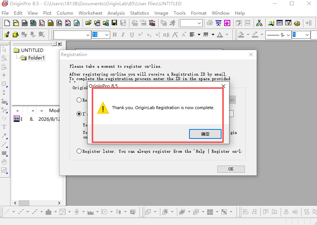Select Folder1 in Project Explorer tree
The image size is (317, 225).
click(x=36, y=58)
